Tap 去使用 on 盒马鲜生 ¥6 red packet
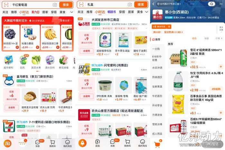 (12, 108)
